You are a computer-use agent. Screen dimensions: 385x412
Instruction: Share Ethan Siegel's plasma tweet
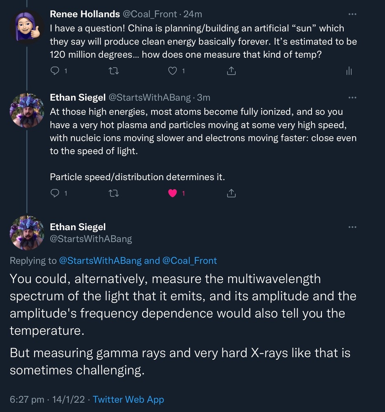(232, 193)
